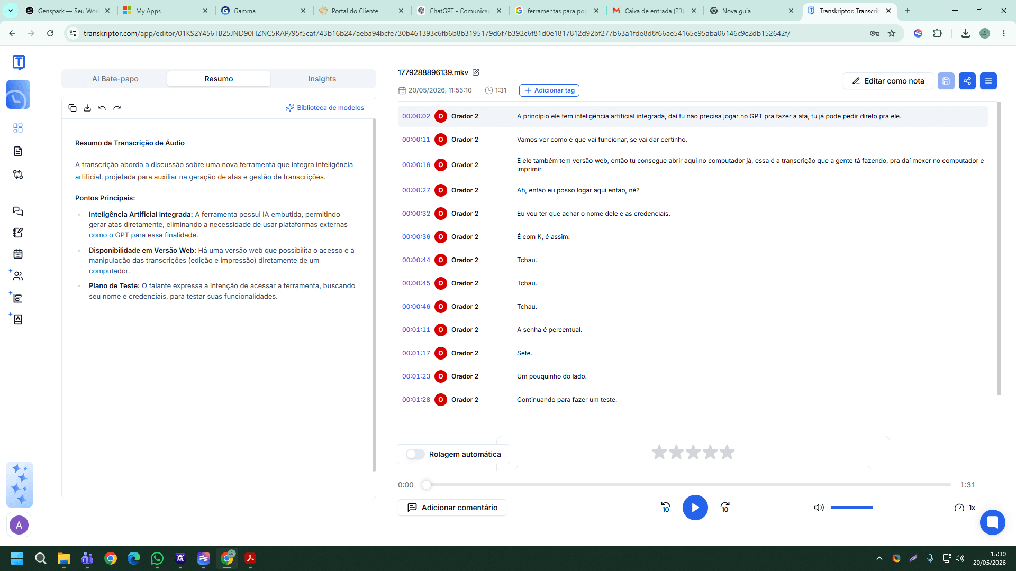The width and height of the screenshot is (1016, 571).
Task: Adjust the volume slider
Action: [852, 508]
